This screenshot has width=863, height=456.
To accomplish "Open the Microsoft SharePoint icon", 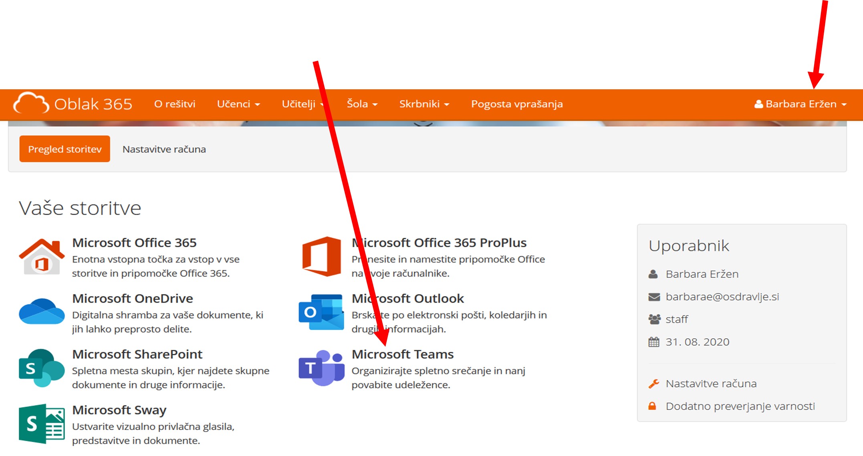I will [x=42, y=368].
